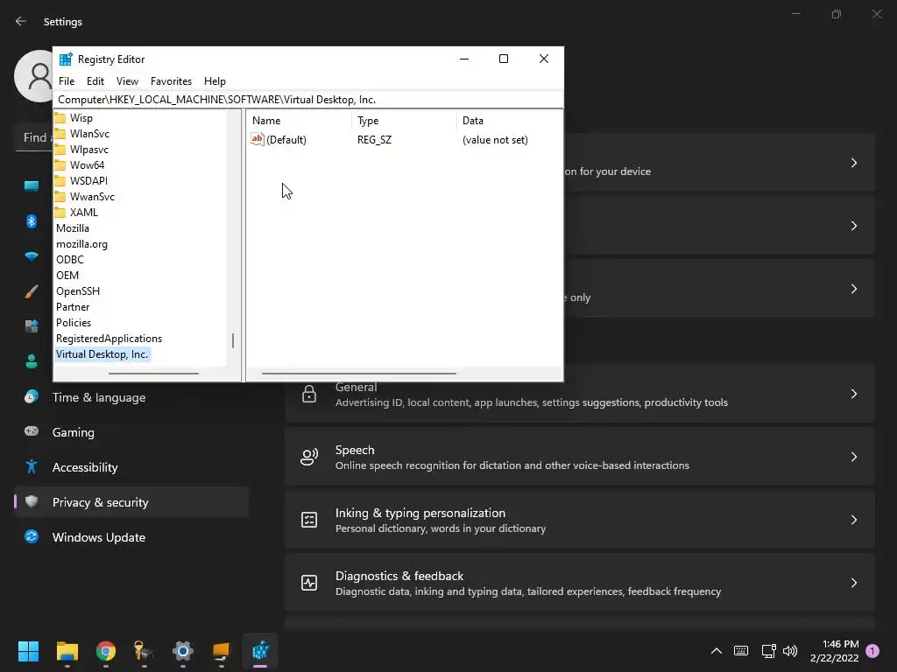Select the WwanSvc registry key
The image size is (897, 672).
point(92,197)
